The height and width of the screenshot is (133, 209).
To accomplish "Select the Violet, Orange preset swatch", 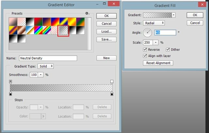I will tap(47, 22).
